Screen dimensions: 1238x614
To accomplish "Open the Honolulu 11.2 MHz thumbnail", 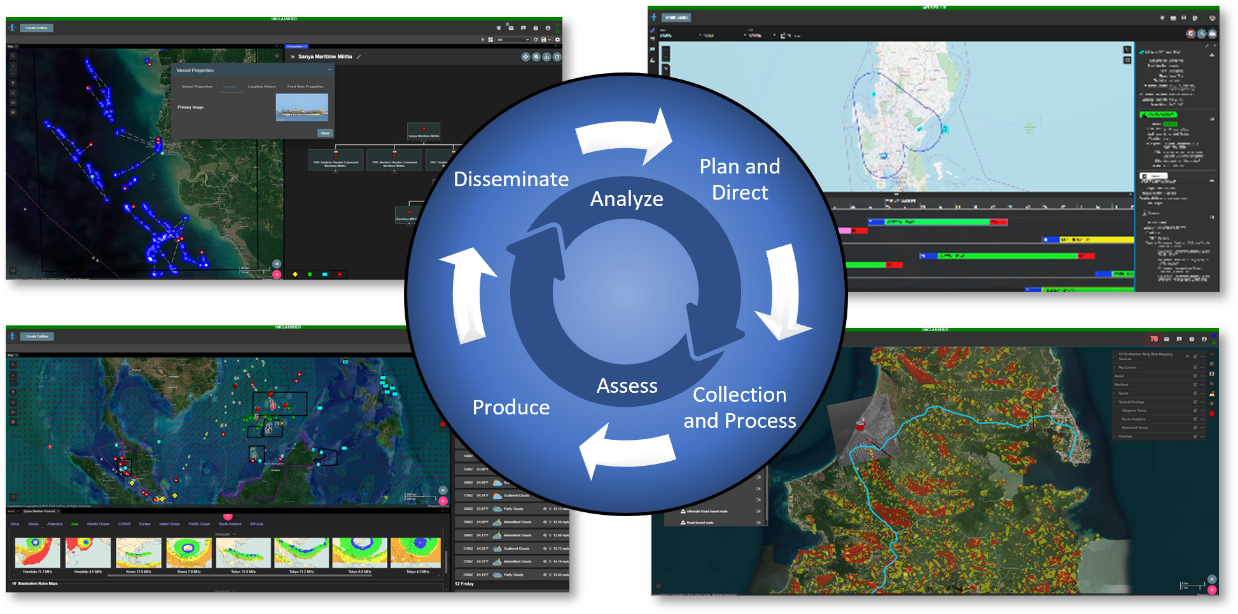I will click(x=38, y=552).
